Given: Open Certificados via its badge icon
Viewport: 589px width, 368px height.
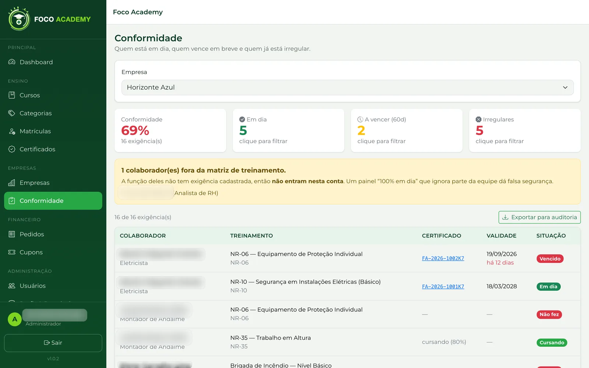Looking at the screenshot, I should [x=12, y=149].
